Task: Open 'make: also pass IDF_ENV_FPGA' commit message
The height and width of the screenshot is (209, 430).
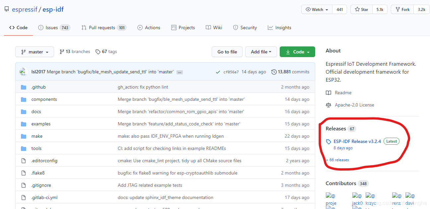Action: [171, 136]
